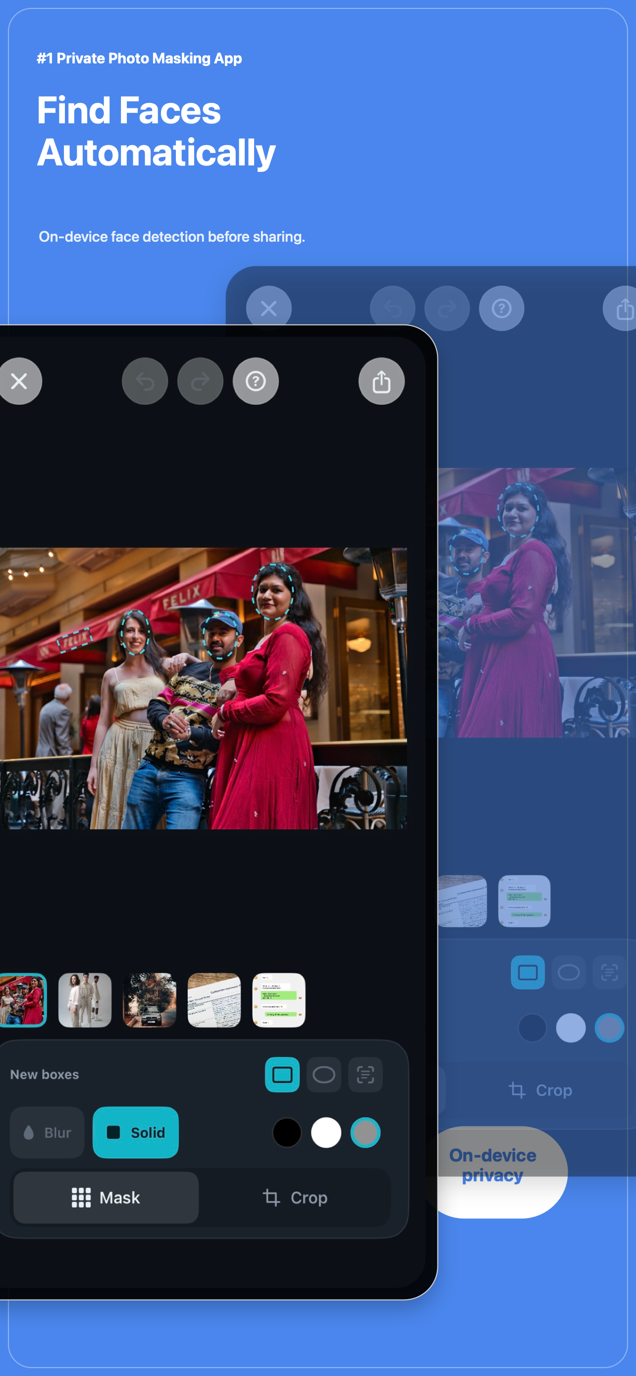Close the editor with the X button in front window
This screenshot has width=636, height=1376.
point(19,381)
